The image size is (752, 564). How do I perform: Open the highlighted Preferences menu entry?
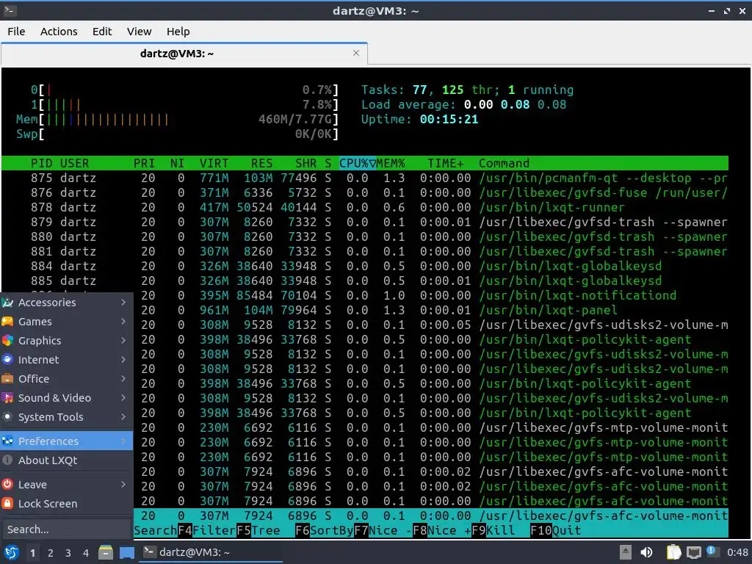67,441
